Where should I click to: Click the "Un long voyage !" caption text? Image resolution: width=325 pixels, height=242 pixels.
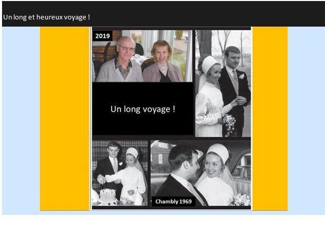(143, 109)
